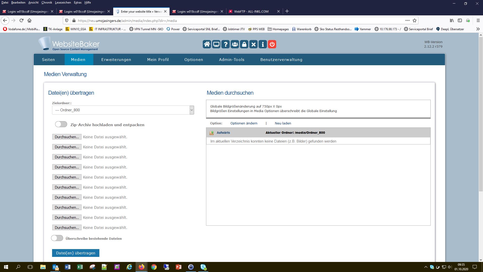Screen dimensions: 483x272
Task: Open the Lesezeichen menu
Action: (x=63, y=3)
